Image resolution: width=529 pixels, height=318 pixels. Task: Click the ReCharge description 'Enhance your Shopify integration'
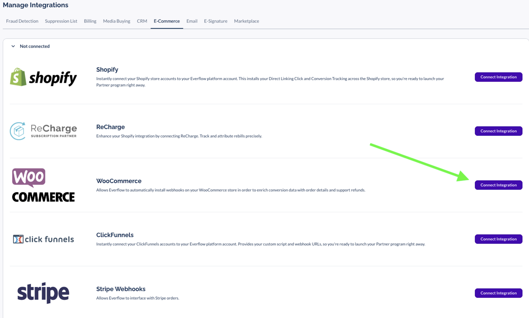click(x=179, y=136)
